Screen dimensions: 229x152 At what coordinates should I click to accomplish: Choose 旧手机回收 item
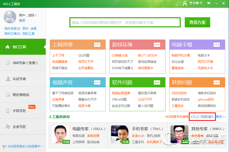click(179, 93)
